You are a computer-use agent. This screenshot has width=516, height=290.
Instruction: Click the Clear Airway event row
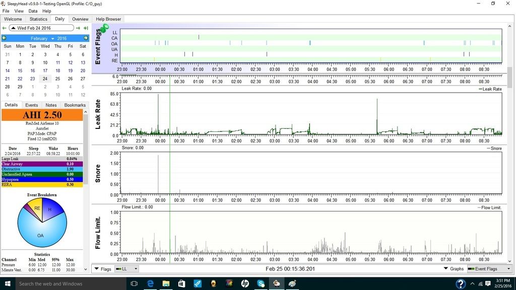tap(42, 164)
